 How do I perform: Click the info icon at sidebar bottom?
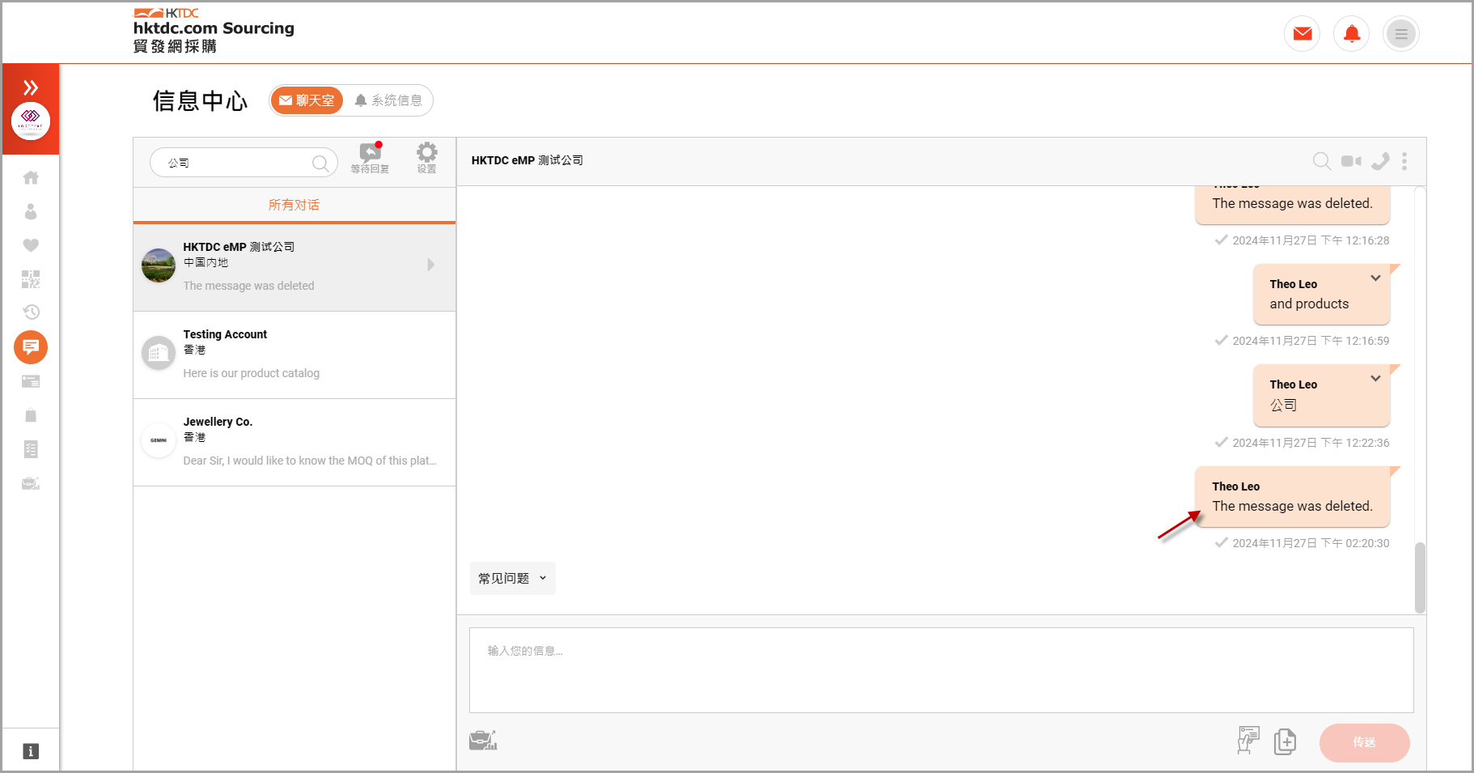31,751
